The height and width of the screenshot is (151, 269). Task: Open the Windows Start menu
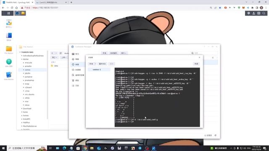(3, 148)
